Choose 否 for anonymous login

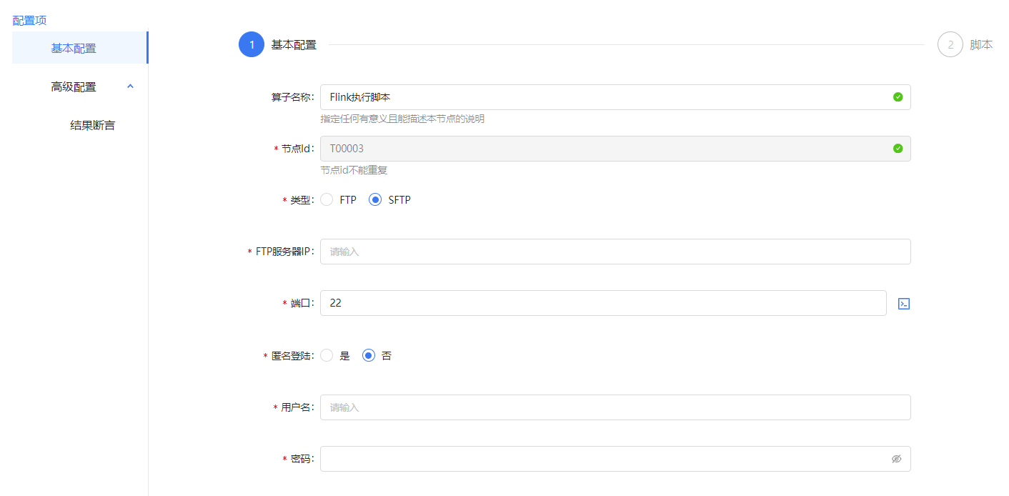click(369, 355)
